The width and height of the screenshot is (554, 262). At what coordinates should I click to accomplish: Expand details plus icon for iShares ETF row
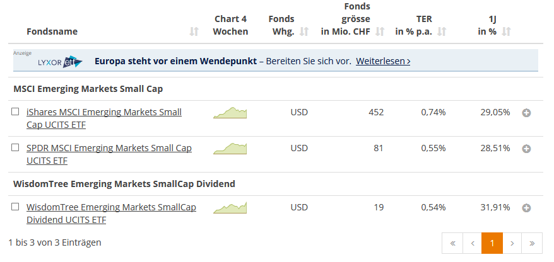click(x=526, y=113)
